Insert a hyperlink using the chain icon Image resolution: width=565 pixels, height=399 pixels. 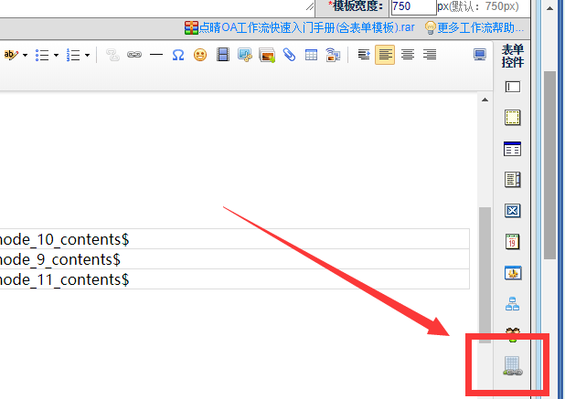pyautogui.click(x=134, y=55)
